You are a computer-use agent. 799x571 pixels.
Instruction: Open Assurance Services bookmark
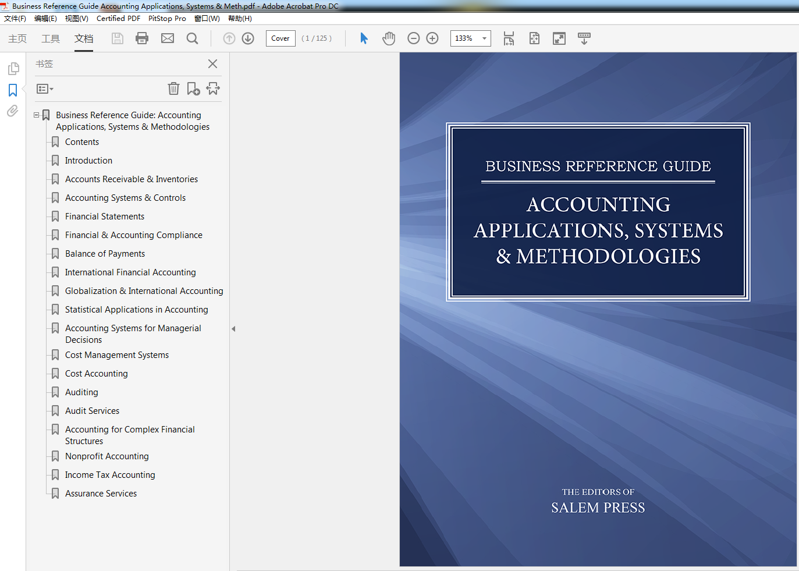pyautogui.click(x=101, y=494)
